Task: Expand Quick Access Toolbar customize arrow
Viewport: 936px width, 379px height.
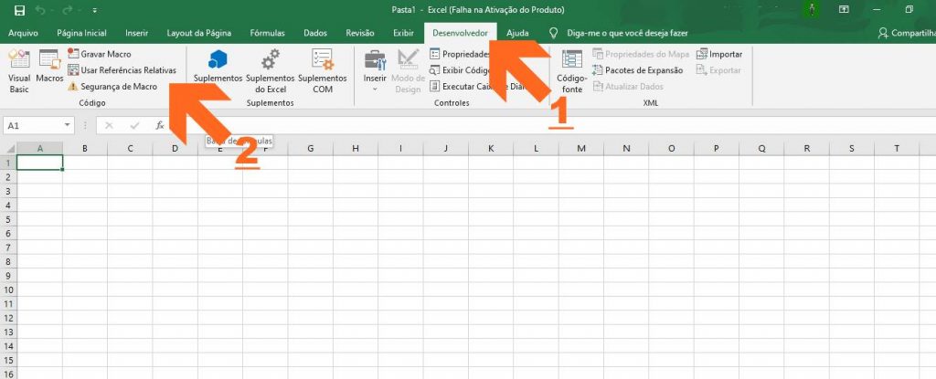Action: (x=95, y=10)
